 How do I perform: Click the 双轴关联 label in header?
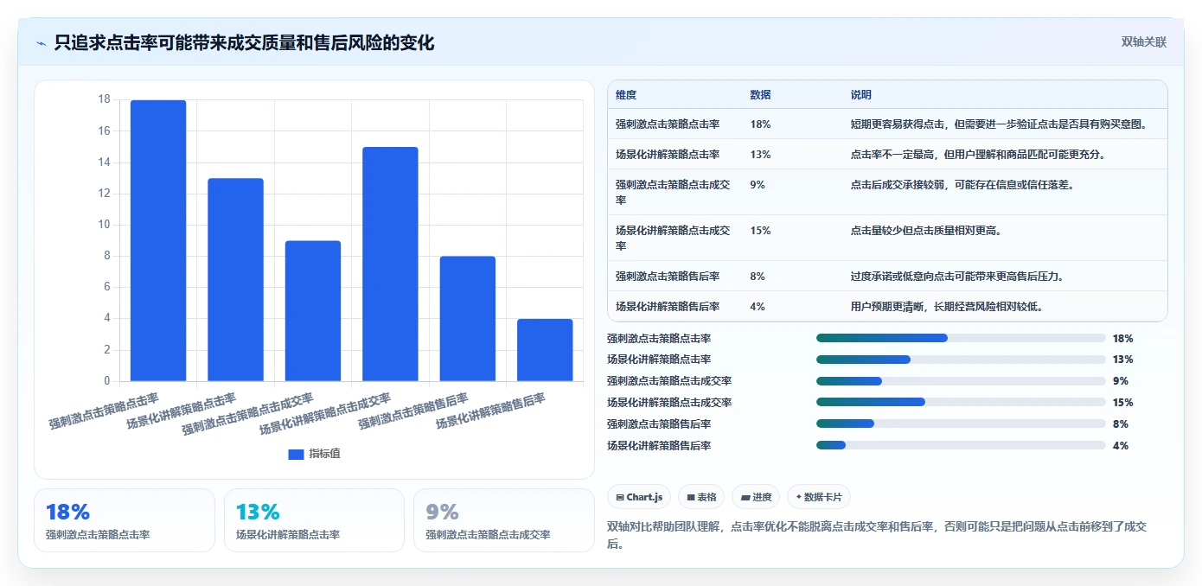click(x=1144, y=41)
